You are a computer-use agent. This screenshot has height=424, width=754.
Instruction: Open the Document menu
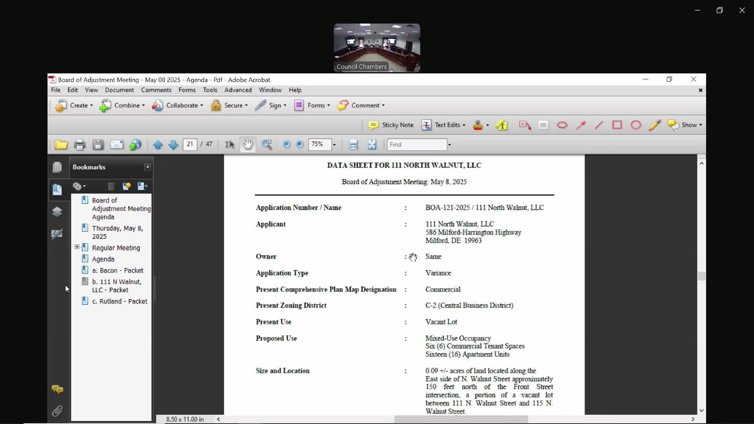click(119, 90)
